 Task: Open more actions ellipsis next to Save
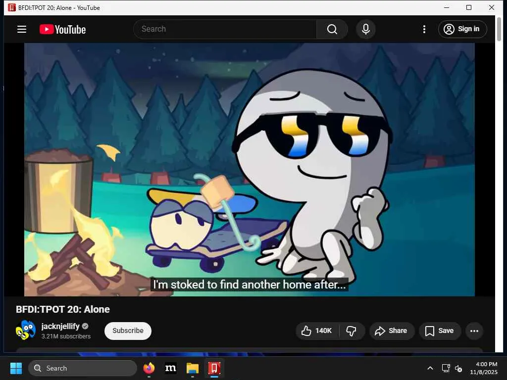474,331
